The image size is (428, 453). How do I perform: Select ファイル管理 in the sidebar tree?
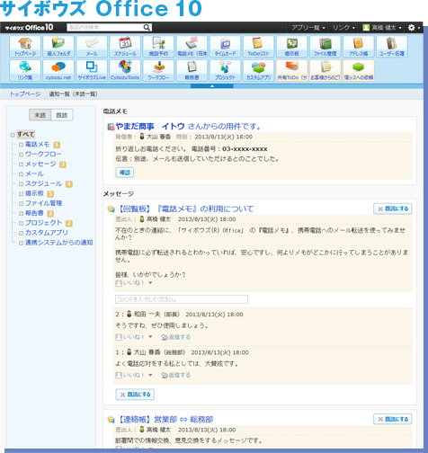click(43, 203)
